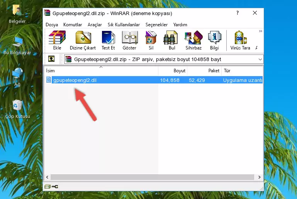Click the 52,429 packed size value
The width and height of the screenshot is (297, 199).
[197, 80]
